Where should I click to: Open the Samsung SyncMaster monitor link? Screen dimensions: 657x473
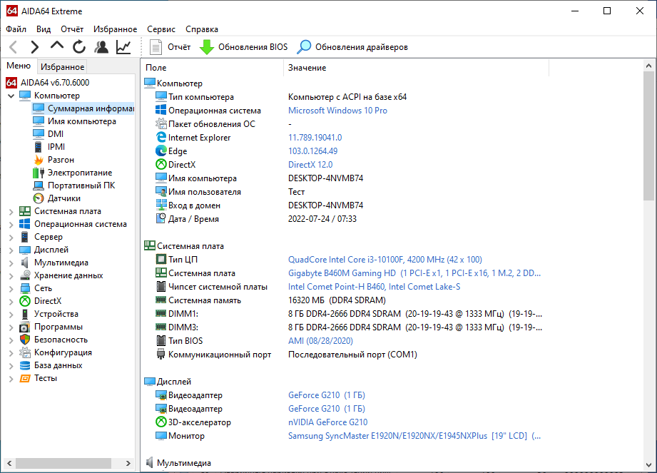point(414,436)
